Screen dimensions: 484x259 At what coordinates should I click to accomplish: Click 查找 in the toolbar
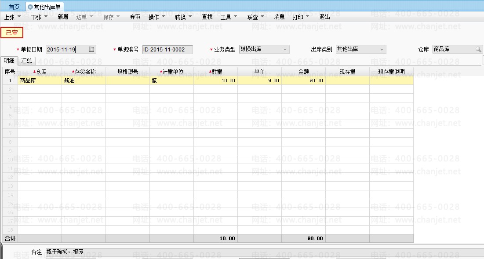207,17
